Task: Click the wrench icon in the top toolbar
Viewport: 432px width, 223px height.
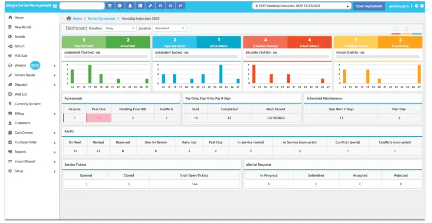Action: click(x=150, y=6)
